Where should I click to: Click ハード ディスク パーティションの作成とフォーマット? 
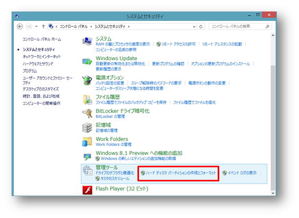pyautogui.click(x=181, y=173)
